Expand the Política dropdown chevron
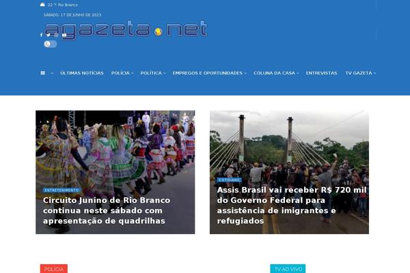This screenshot has width=410, height=273. pyautogui.click(x=164, y=73)
